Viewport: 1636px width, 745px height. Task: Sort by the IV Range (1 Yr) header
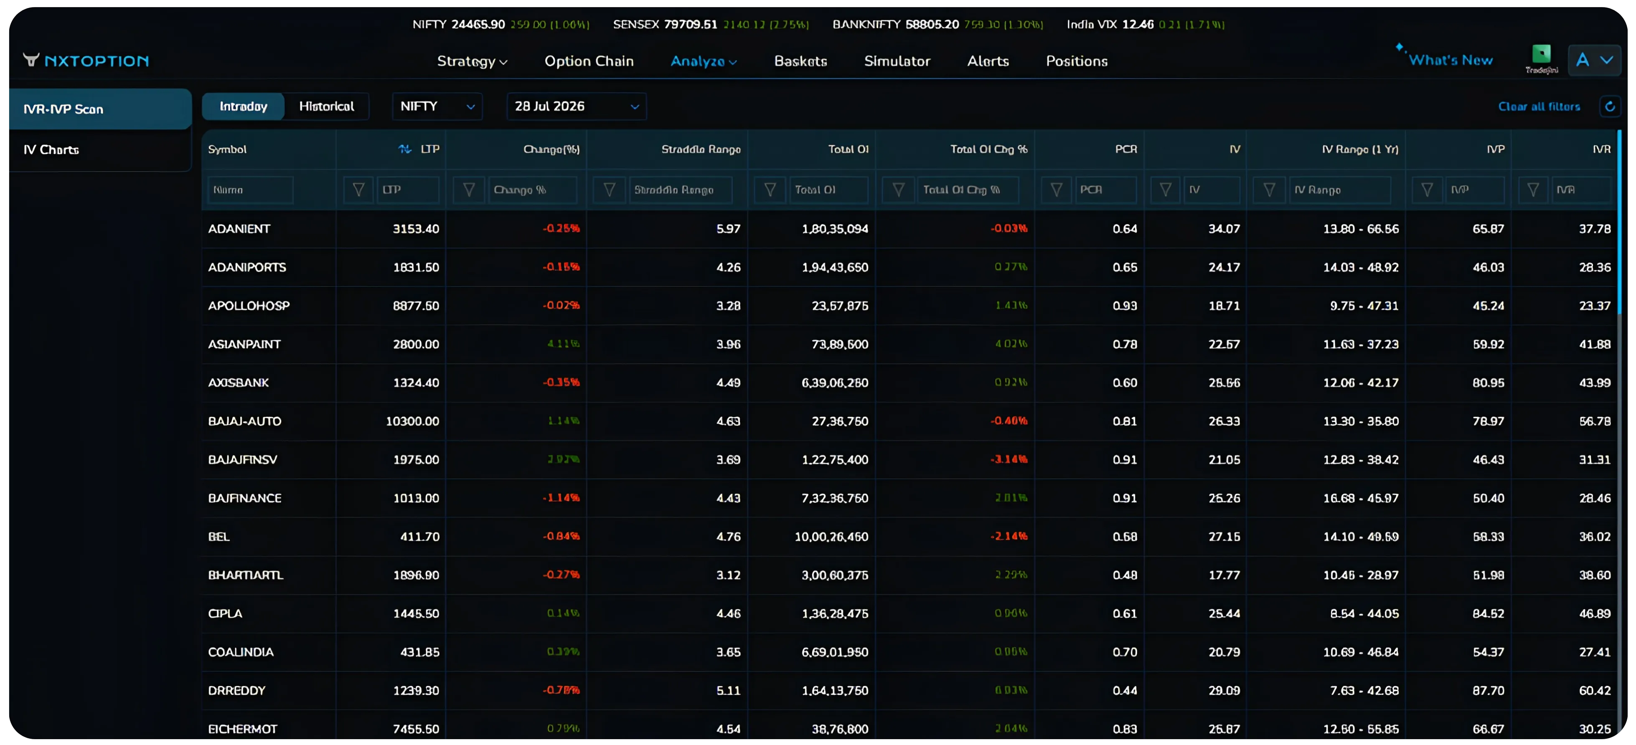coord(1360,149)
